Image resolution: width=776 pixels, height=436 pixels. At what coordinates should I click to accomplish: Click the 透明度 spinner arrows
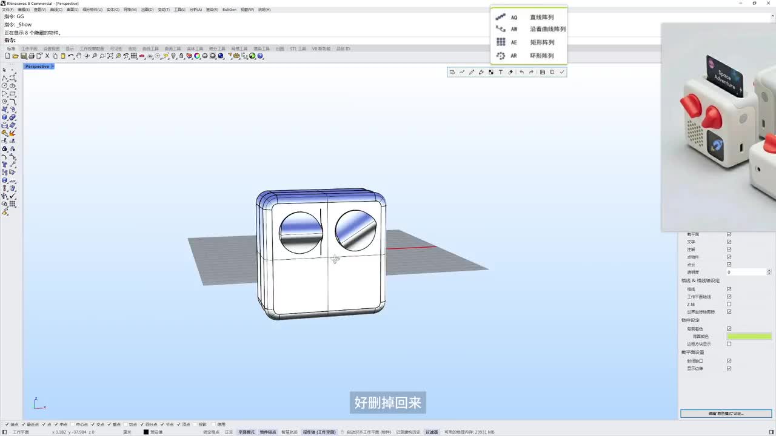769,272
